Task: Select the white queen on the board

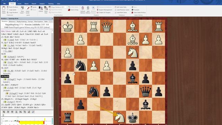Action: (106, 26)
